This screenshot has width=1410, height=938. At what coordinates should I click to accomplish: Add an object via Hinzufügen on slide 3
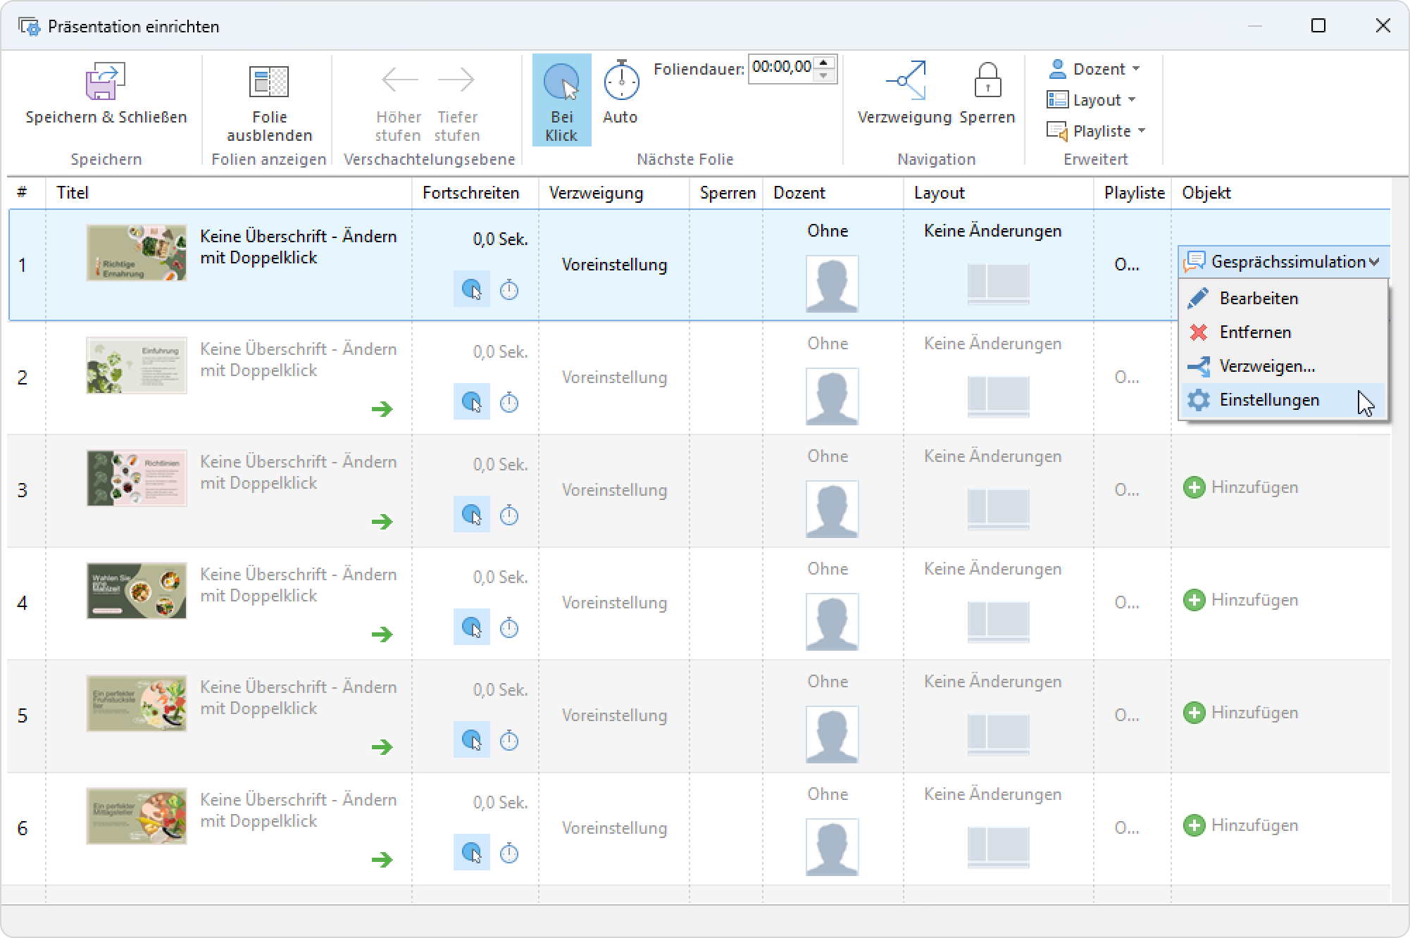click(x=1240, y=487)
